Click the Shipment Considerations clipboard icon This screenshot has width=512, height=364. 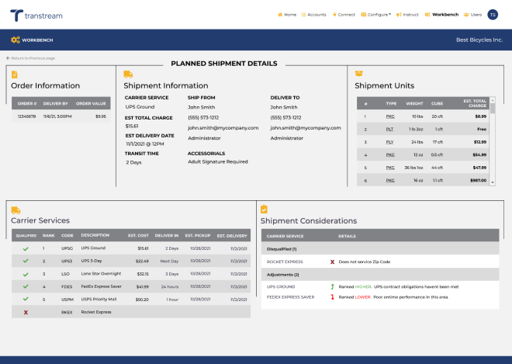(x=264, y=209)
